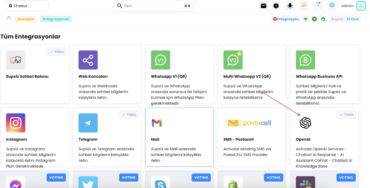Click the OpenAI description text
370x188 pixels.
[x=324, y=158]
